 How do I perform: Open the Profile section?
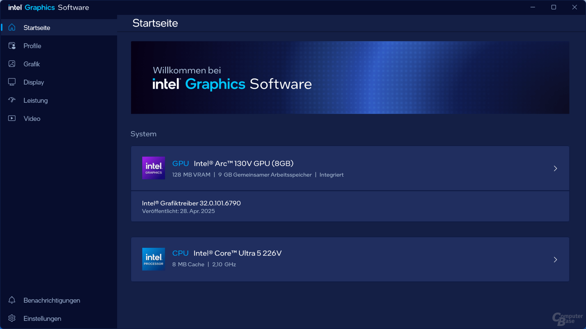(59, 46)
